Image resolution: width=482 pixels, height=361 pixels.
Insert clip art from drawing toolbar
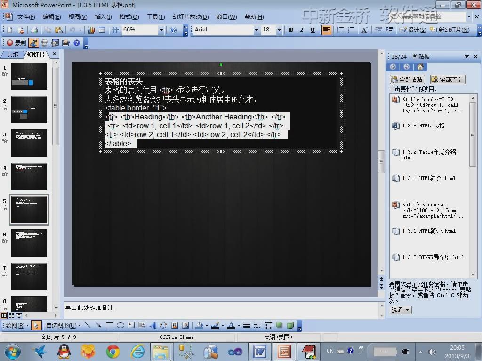click(x=174, y=325)
